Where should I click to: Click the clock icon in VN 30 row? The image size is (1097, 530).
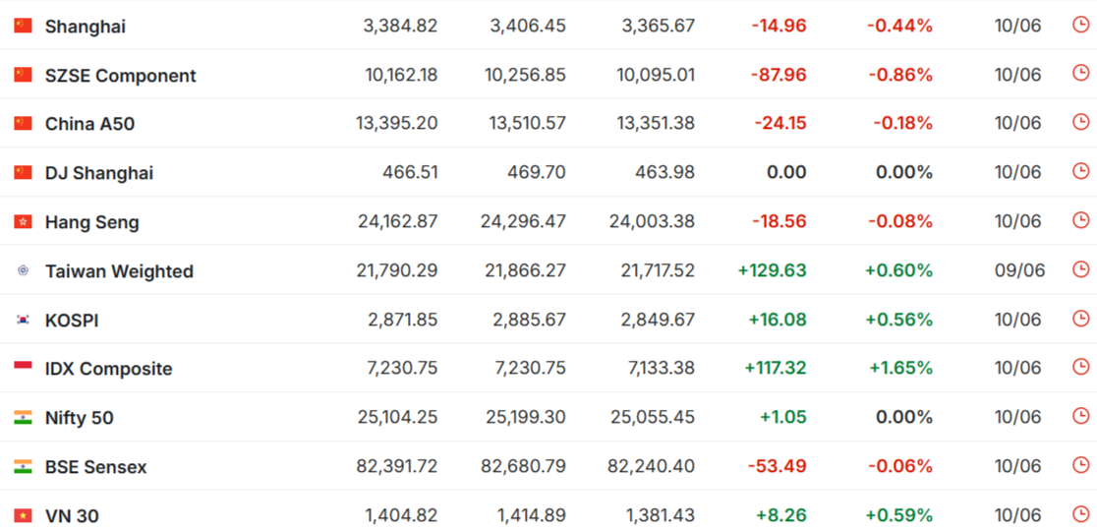click(1080, 514)
